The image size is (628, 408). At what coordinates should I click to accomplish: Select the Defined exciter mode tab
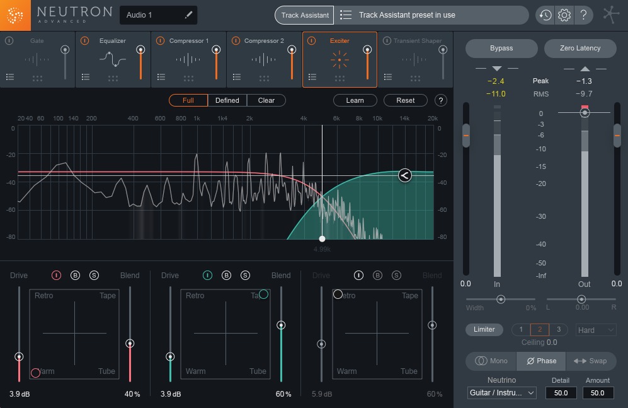click(x=227, y=100)
